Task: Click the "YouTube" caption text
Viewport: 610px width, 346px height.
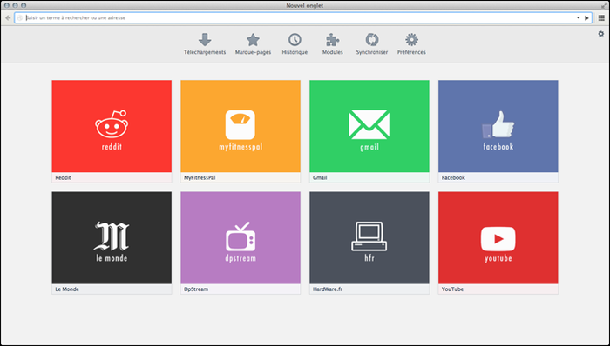Action: tap(452, 289)
